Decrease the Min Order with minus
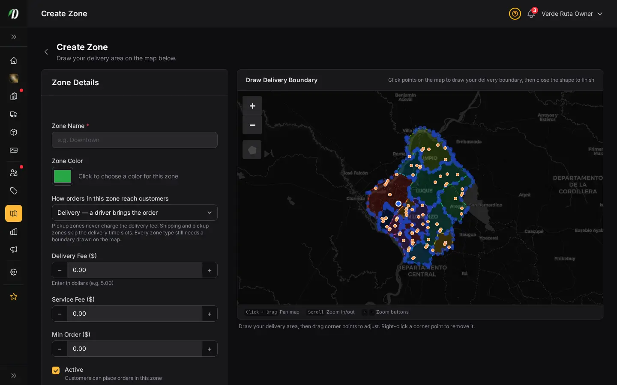The width and height of the screenshot is (617, 385). click(x=60, y=349)
